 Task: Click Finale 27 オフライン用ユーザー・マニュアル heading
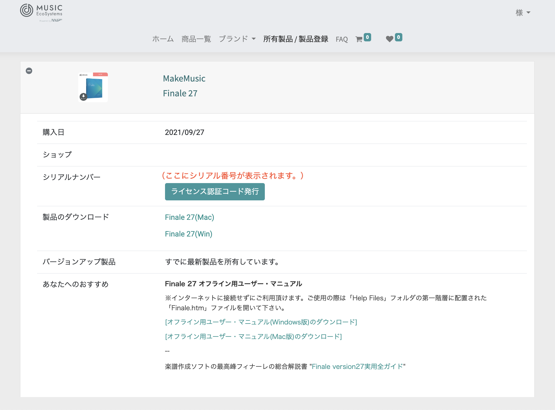234,284
